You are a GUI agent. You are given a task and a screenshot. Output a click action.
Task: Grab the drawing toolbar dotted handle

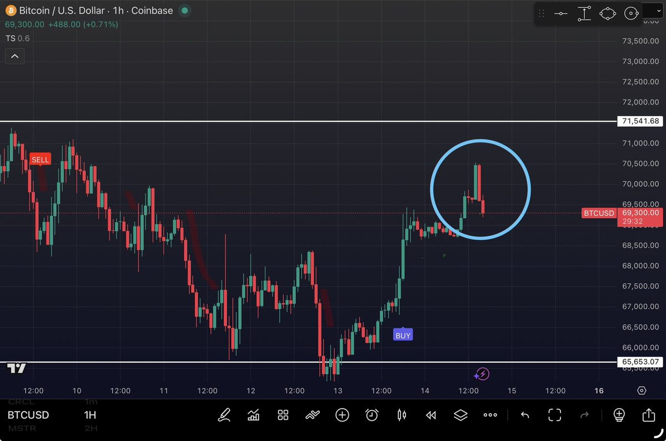[x=542, y=13]
